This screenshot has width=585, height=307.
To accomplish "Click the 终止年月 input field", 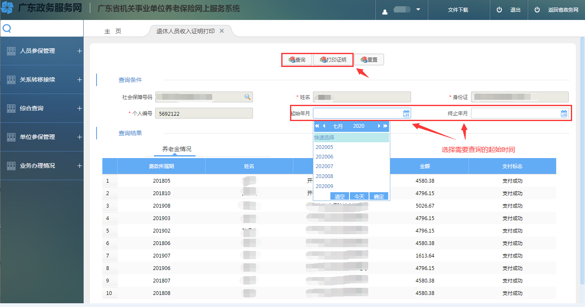I will click(515, 114).
